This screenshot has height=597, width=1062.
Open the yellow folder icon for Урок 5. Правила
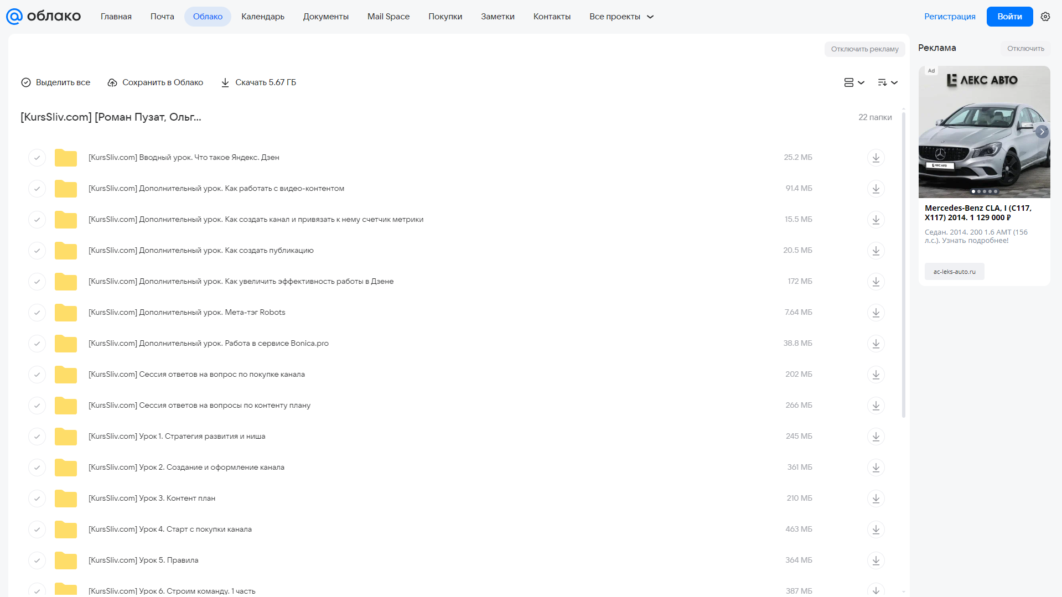66,560
